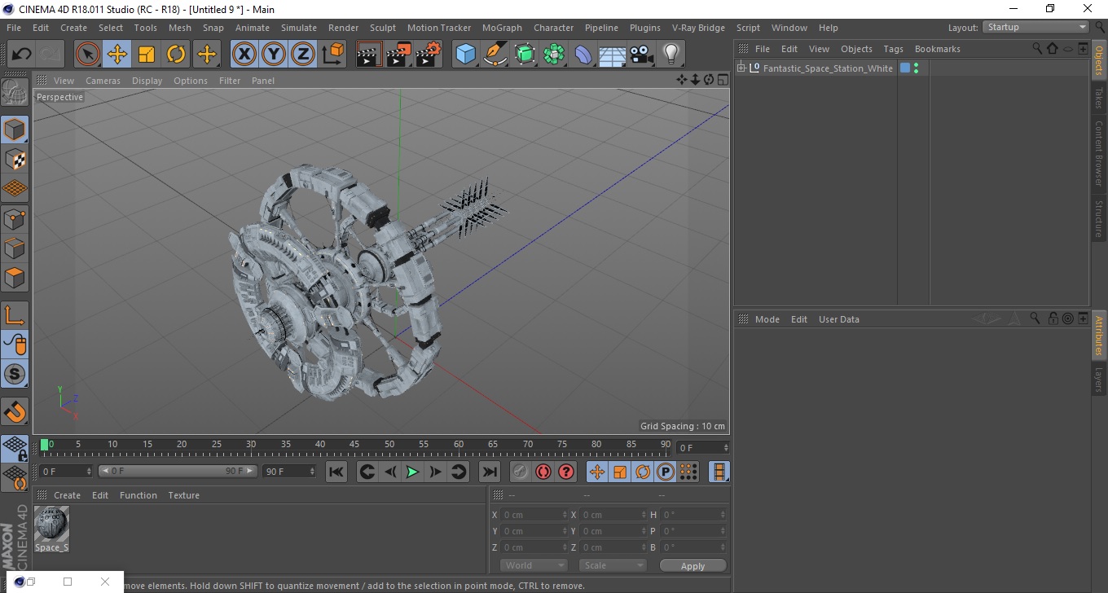Screen dimensions: 1108x593
Task: Click Make Editable icon
Action: pos(15,93)
